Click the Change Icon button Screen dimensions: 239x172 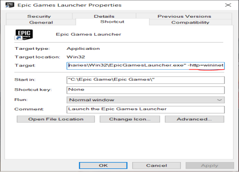(x=130, y=119)
